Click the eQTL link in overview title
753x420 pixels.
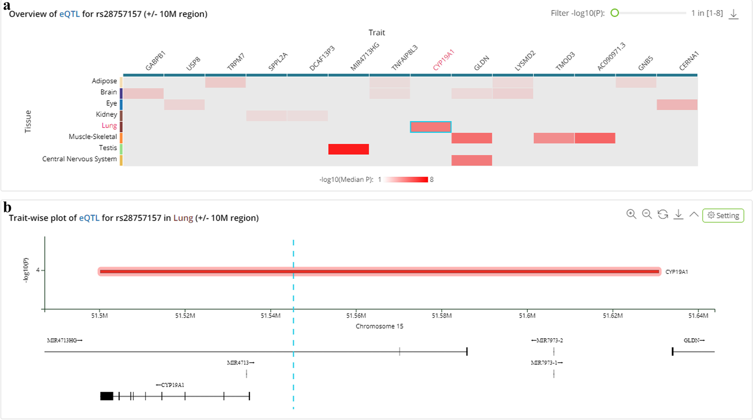(x=69, y=14)
